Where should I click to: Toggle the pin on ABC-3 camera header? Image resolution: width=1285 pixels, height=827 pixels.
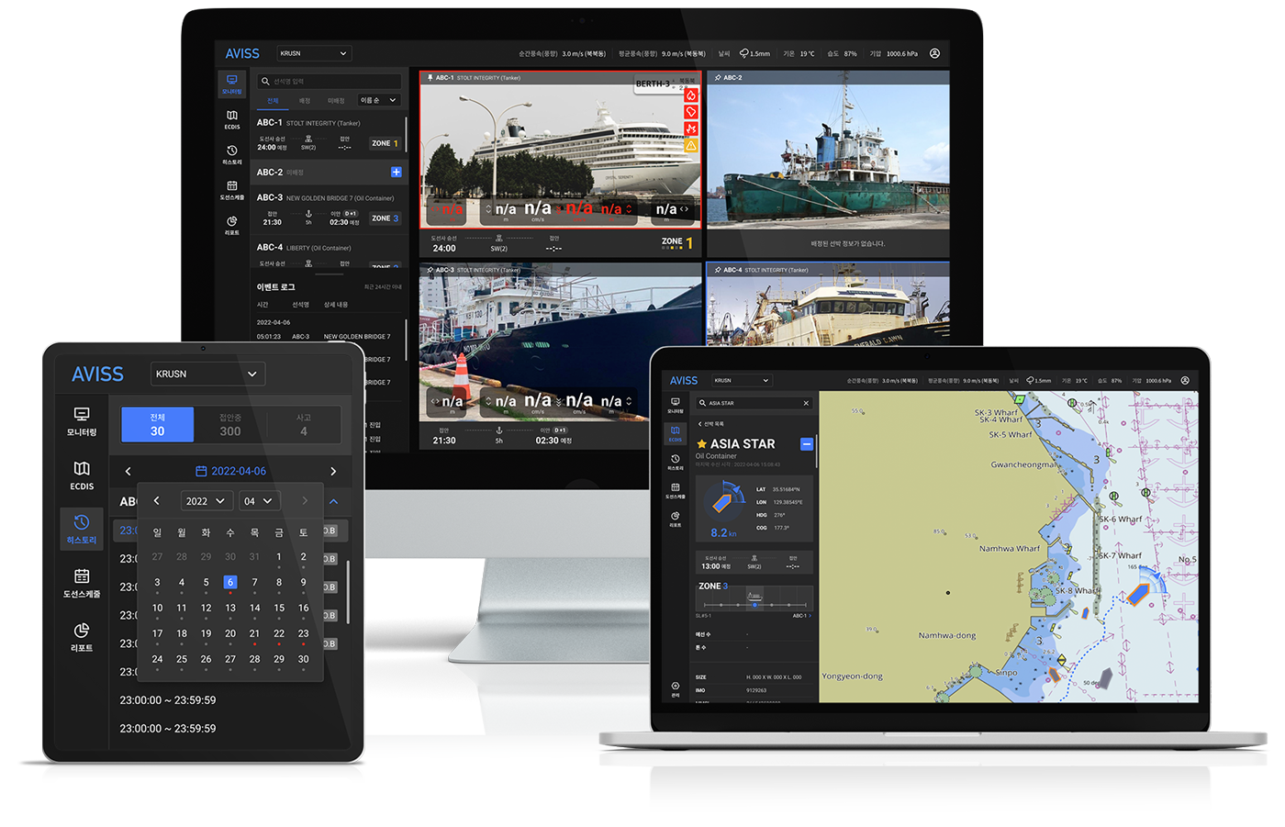point(430,270)
